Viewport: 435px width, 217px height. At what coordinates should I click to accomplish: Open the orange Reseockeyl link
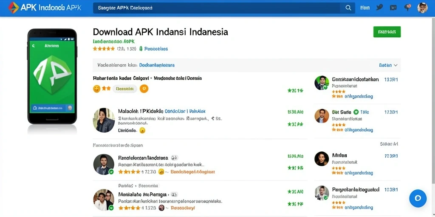(183, 208)
